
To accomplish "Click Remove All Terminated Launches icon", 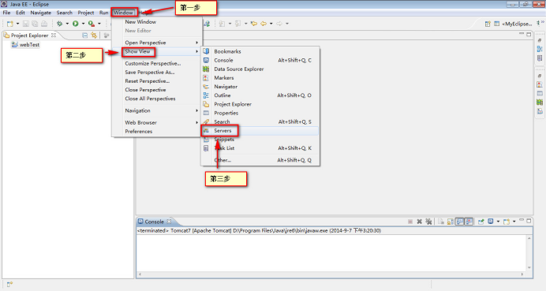I will (x=428, y=222).
